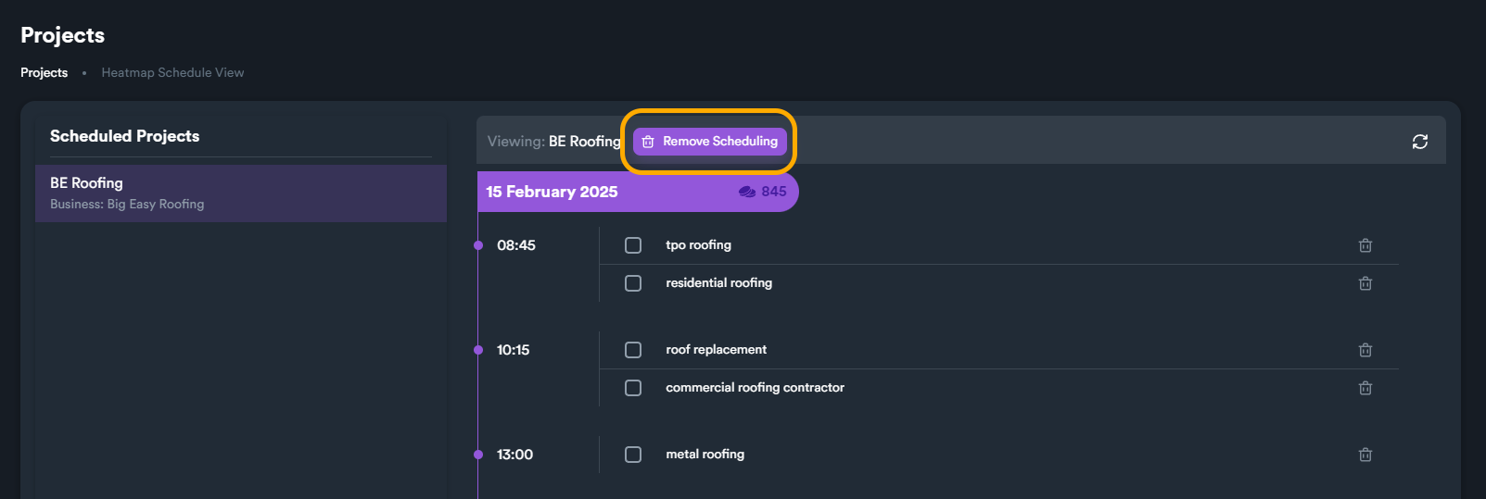This screenshot has width=1486, height=499.
Task: Select the commercial roofing contractor checkbox
Action: click(633, 388)
